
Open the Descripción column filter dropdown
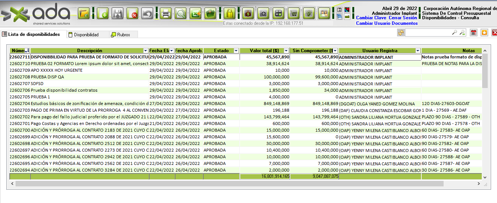[145, 51]
